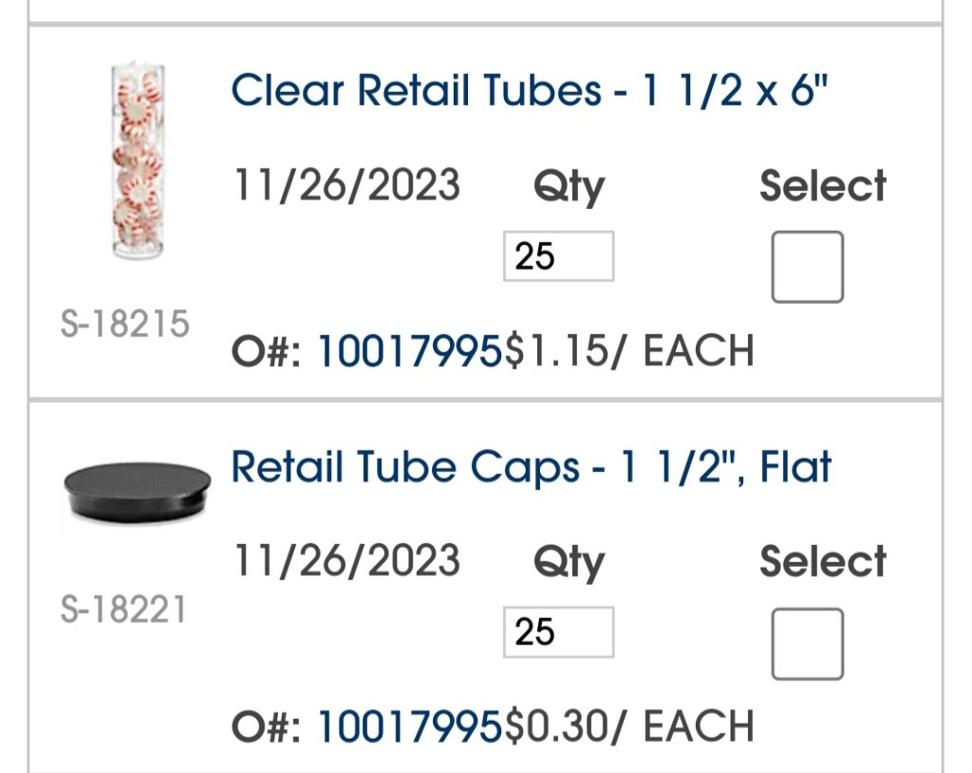
Task: Click the 11/26/2023 date under Retail Tube Caps
Action: coord(346,560)
